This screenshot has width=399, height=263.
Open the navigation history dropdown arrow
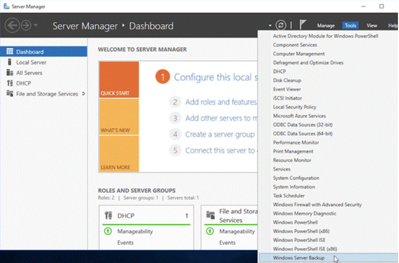coord(35,26)
